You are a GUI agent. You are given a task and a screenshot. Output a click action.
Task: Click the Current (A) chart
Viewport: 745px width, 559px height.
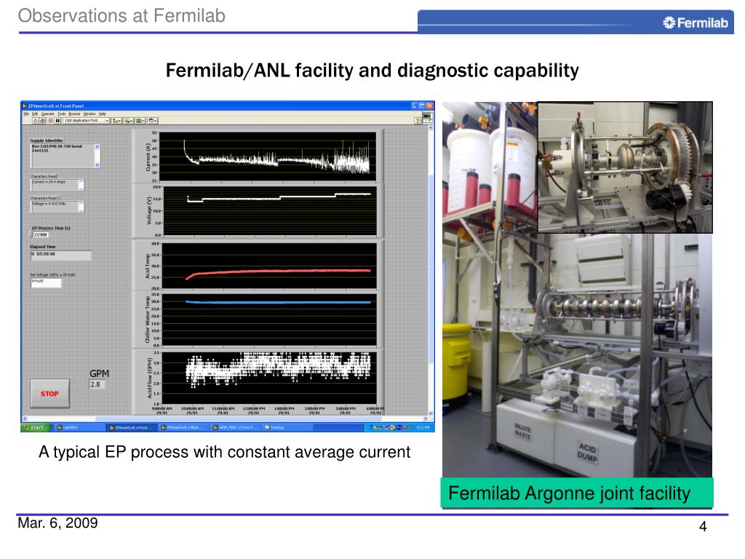(x=268, y=156)
